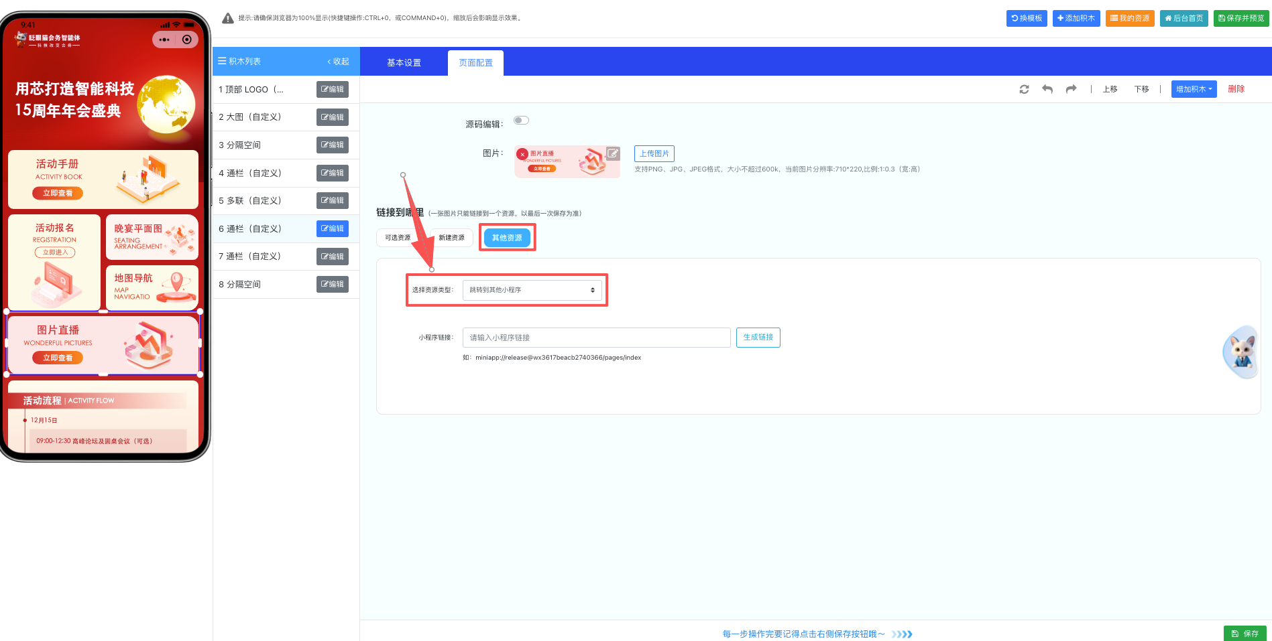The height and width of the screenshot is (641, 1272).
Task: Click the 生成链接 button
Action: pyautogui.click(x=758, y=338)
